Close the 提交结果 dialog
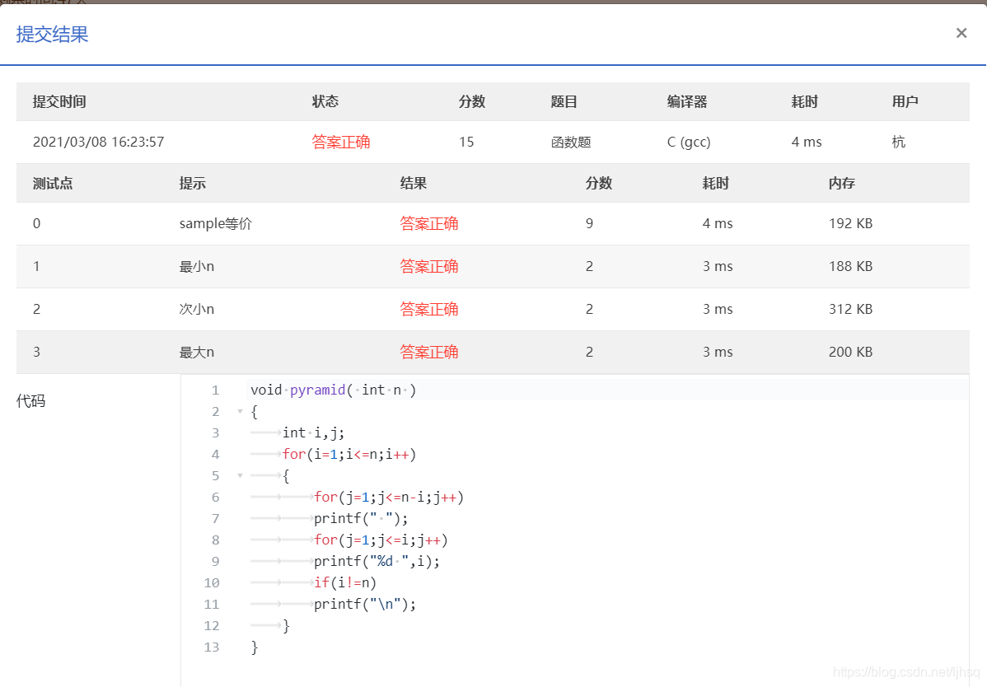The height and width of the screenshot is (687, 987). 961,33
